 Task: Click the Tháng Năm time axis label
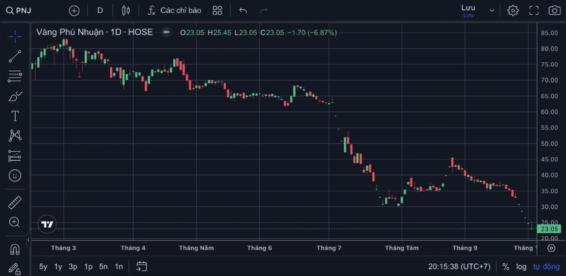pos(196,248)
